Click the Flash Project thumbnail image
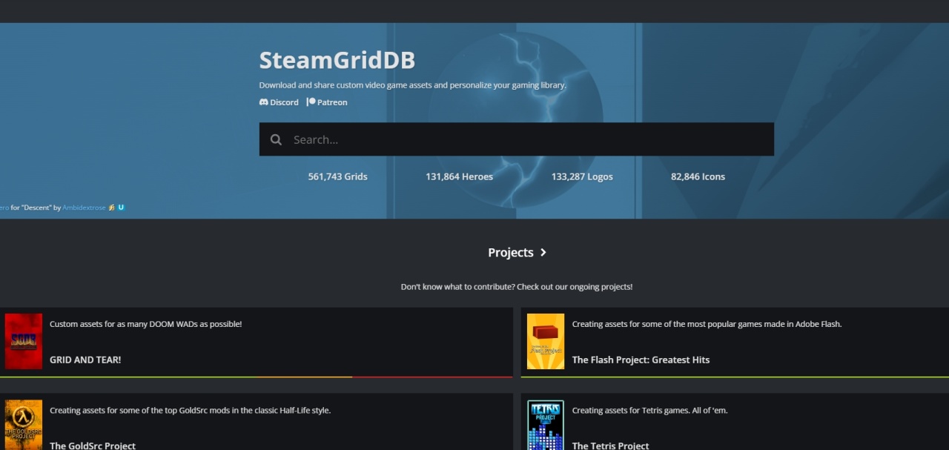 click(546, 341)
